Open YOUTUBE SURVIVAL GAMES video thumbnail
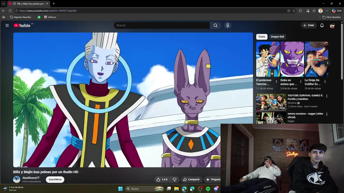The width and height of the screenshot is (344, 193). point(271,102)
